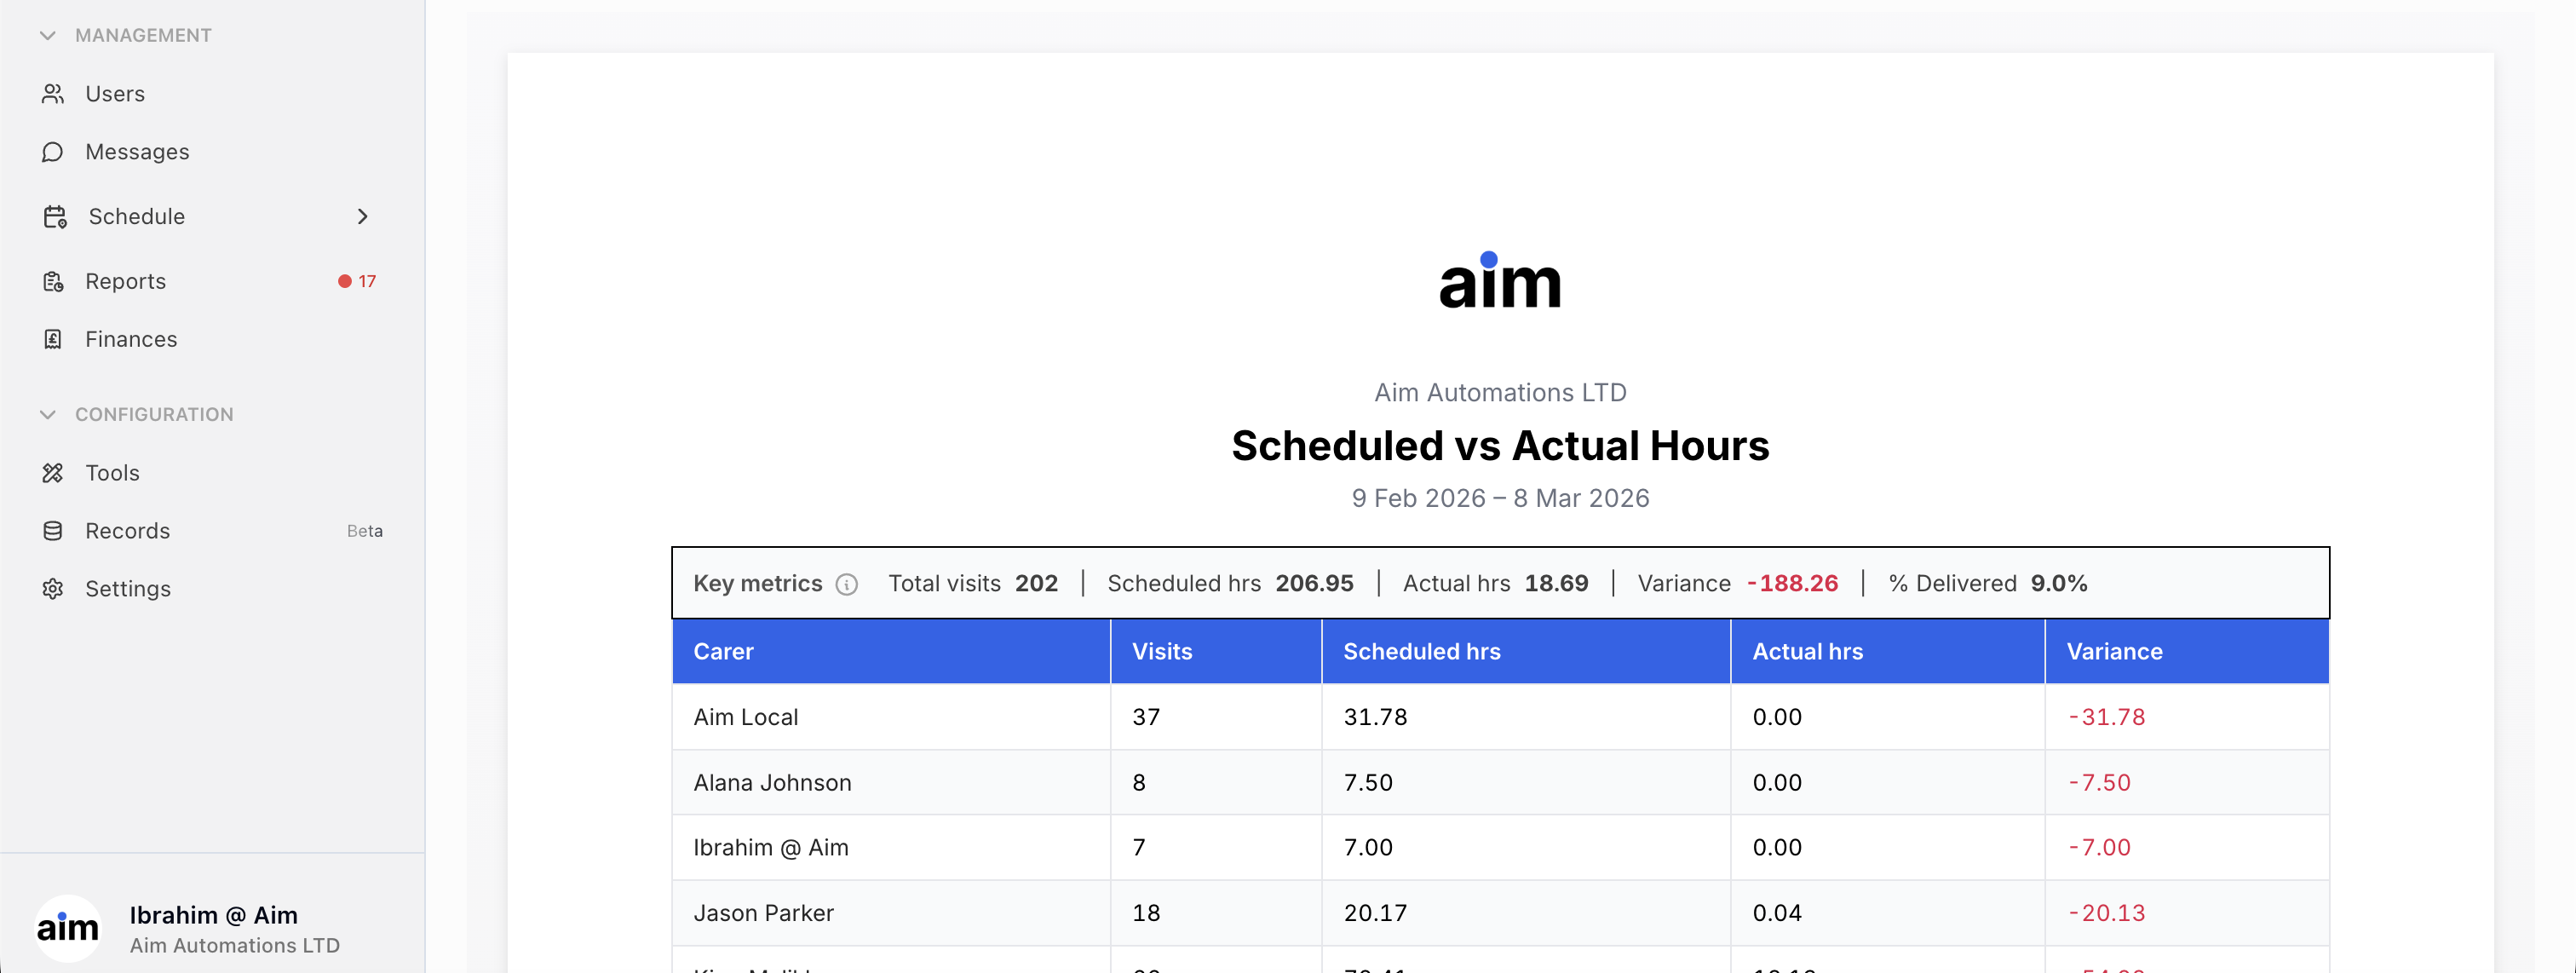The image size is (2576, 973).
Task: Click the Users people icon
Action: [53, 94]
